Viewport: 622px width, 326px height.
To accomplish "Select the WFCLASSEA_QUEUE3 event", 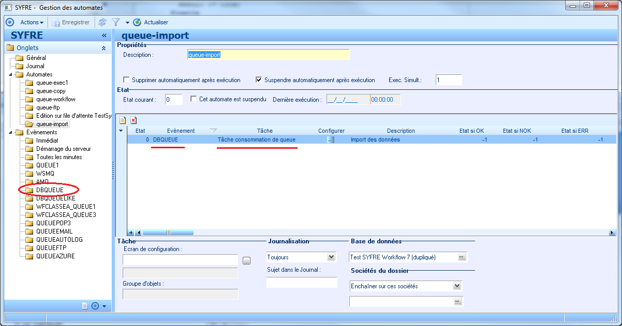I will point(66,215).
